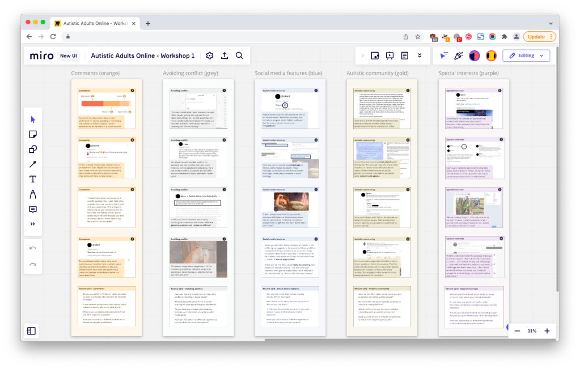Open the shapes tool in the toolbar
580x369 pixels.
tap(33, 149)
